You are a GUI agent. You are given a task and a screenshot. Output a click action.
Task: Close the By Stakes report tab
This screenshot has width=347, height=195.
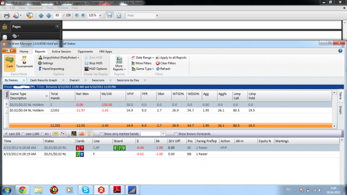24,80
